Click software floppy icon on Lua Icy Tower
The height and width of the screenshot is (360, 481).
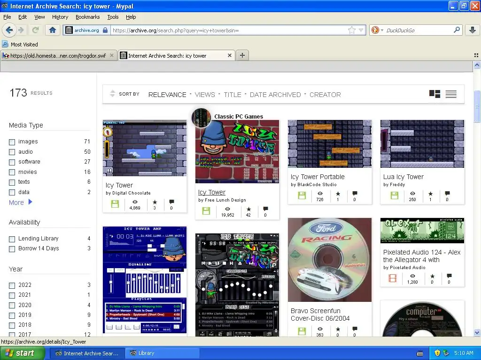coord(394,195)
